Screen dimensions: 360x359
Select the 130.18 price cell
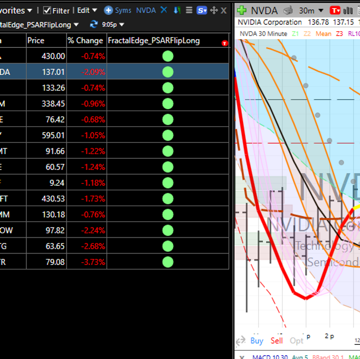point(46,215)
